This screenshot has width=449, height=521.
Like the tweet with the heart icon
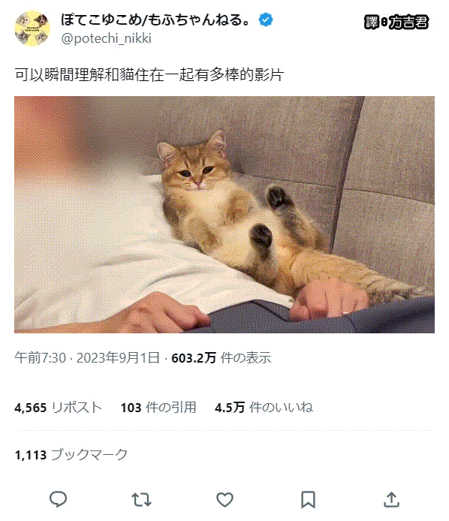pos(225,499)
